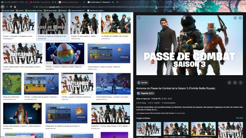Bookmark this page with the star
Viewport: 246px width, 138px height.
(211, 7)
